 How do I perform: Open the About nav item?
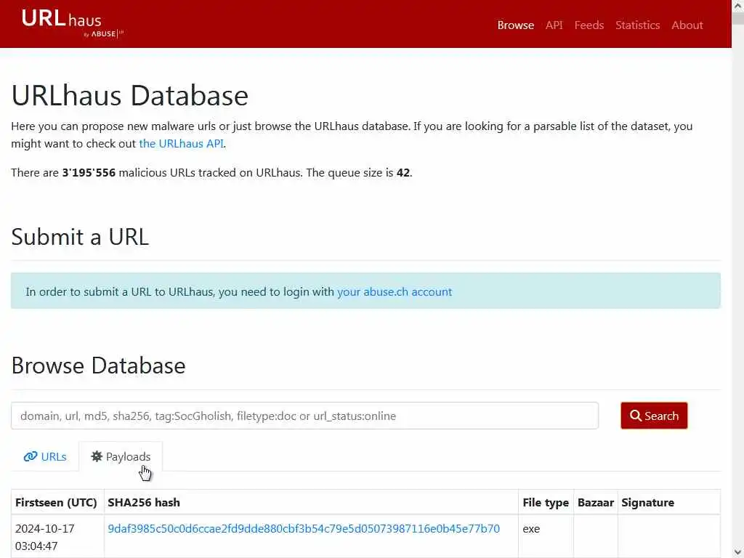[687, 25]
